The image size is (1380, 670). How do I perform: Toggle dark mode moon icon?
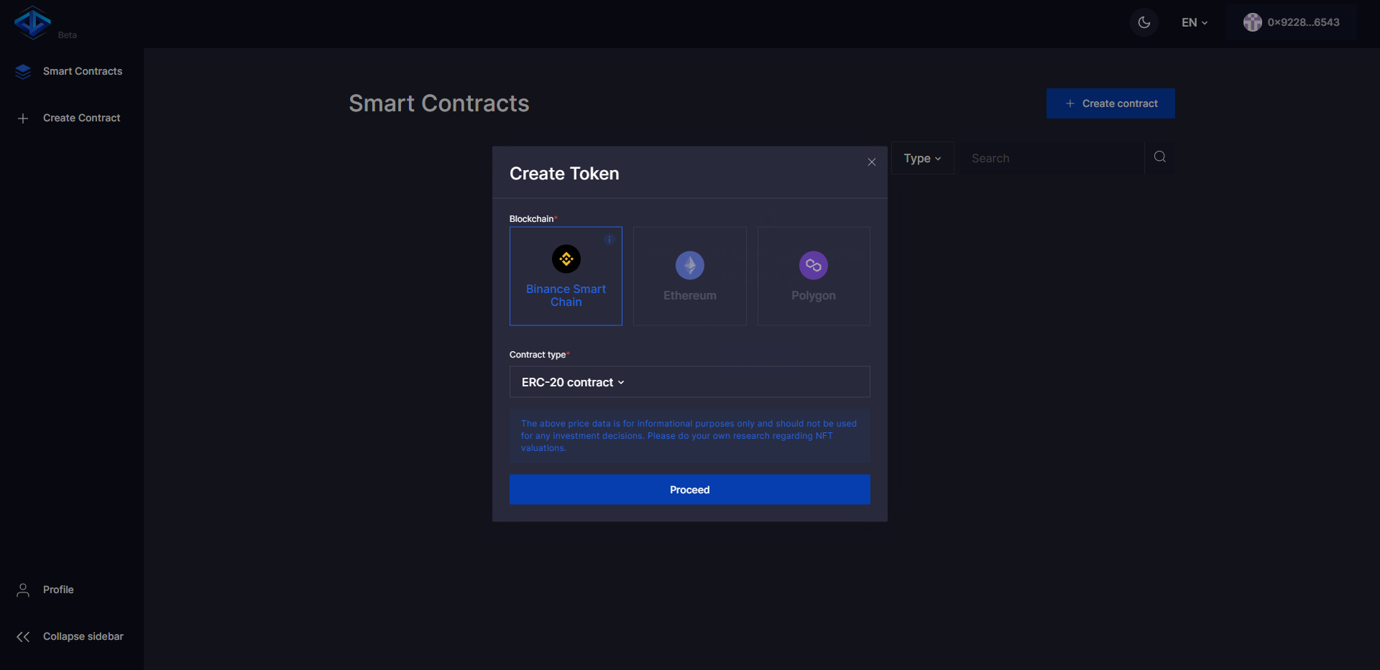point(1144,22)
